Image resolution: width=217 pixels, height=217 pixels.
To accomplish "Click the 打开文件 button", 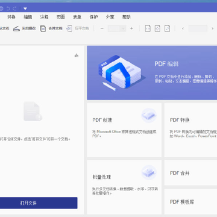I will tap(39, 203).
